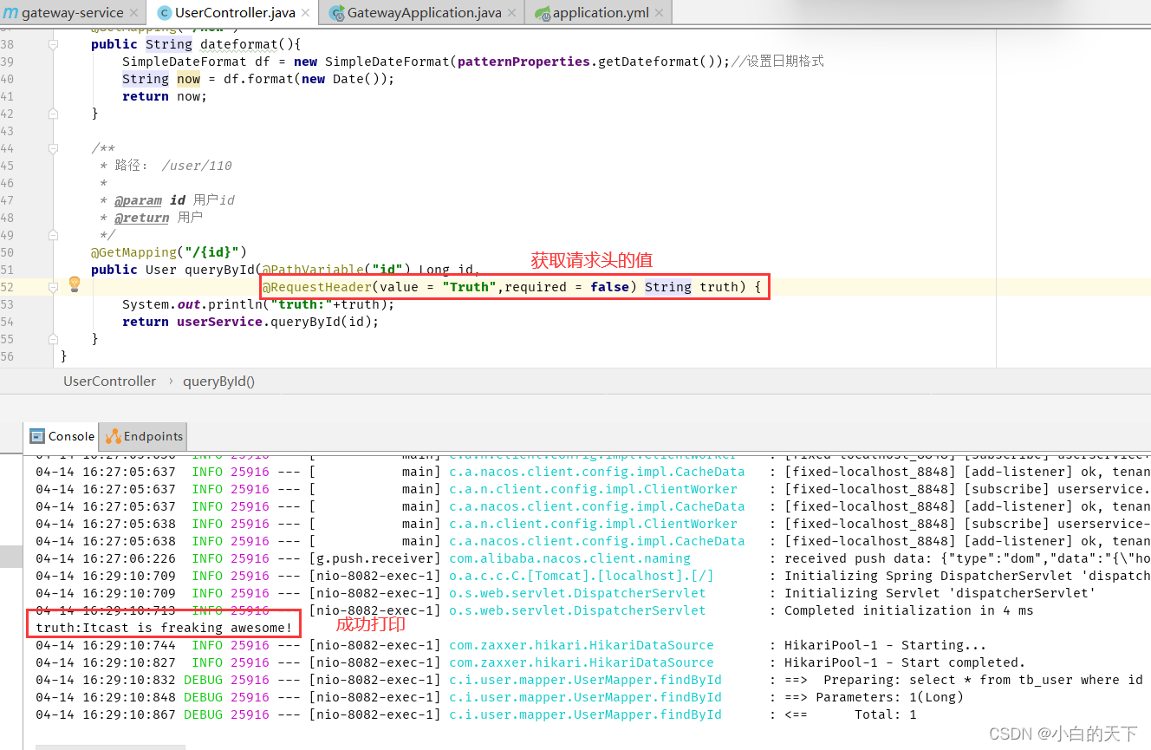Click the 'received push data' log message
Screen dimensions: 1151x750
[x=967, y=558]
